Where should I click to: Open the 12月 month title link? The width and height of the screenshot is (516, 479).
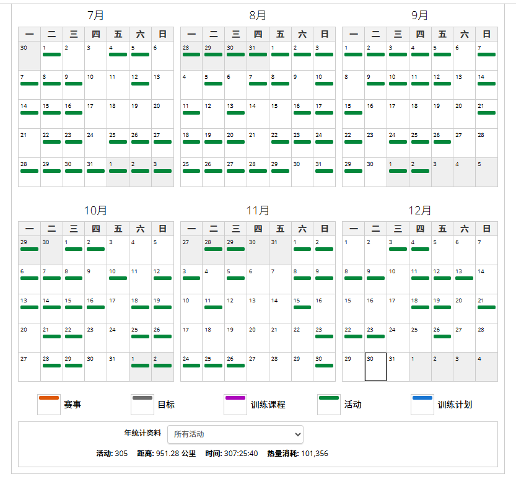[419, 211]
